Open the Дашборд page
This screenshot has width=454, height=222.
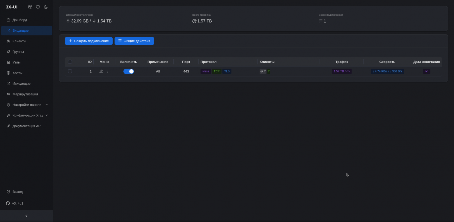pos(26,20)
